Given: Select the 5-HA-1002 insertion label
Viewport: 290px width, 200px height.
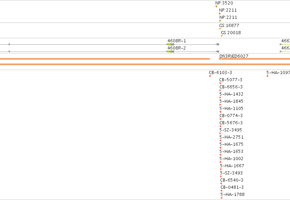Looking at the screenshot, I should coord(231,159).
